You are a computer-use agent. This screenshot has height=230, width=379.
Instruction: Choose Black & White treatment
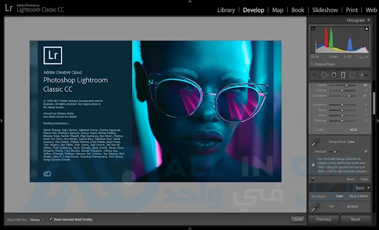[358, 196]
